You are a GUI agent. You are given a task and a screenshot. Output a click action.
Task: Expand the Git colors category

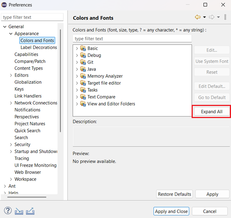point(77,62)
